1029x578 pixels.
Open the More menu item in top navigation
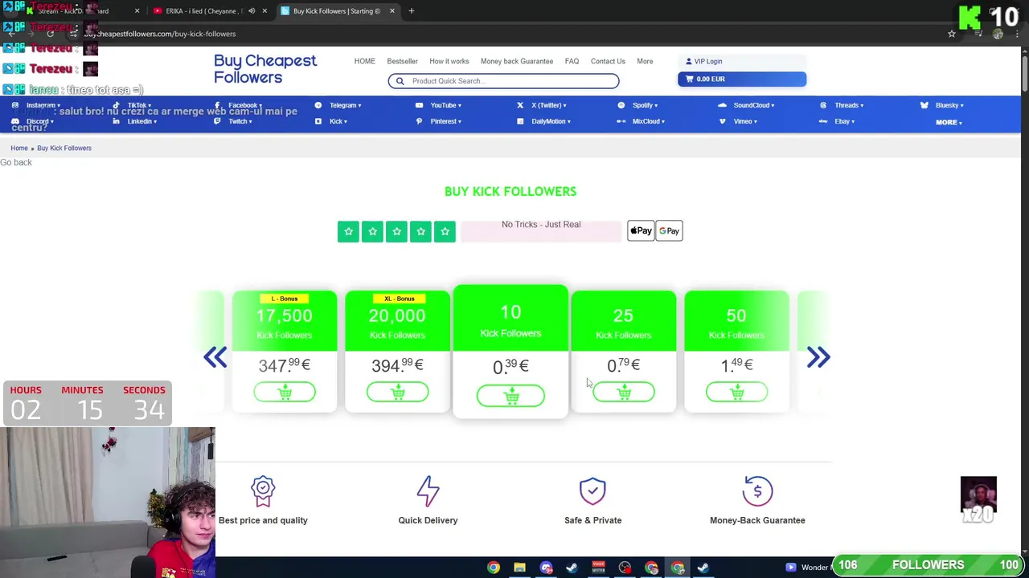pyautogui.click(x=645, y=61)
